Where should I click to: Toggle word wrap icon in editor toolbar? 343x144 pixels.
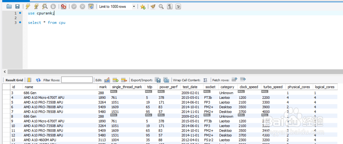[x=178, y=7]
